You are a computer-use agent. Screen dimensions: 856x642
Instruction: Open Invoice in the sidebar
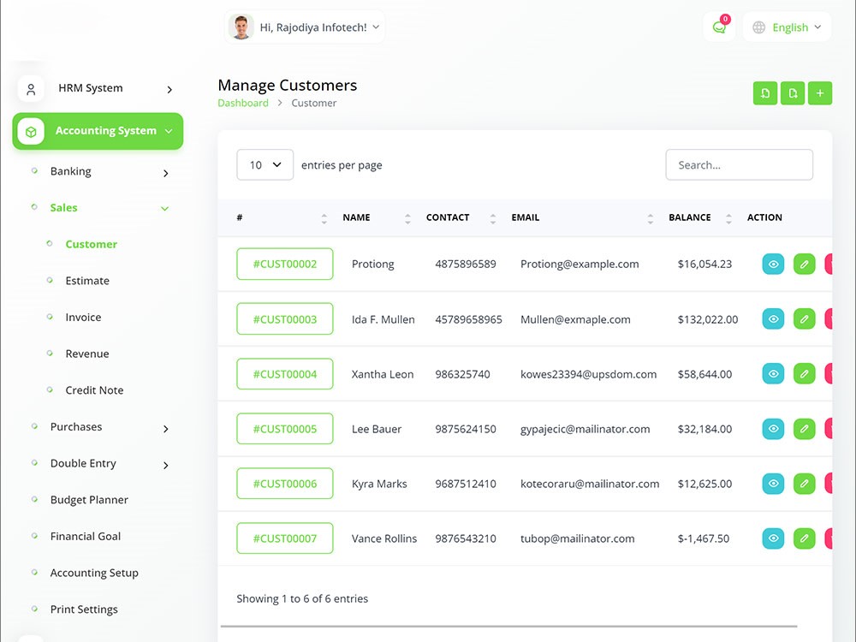tap(83, 318)
